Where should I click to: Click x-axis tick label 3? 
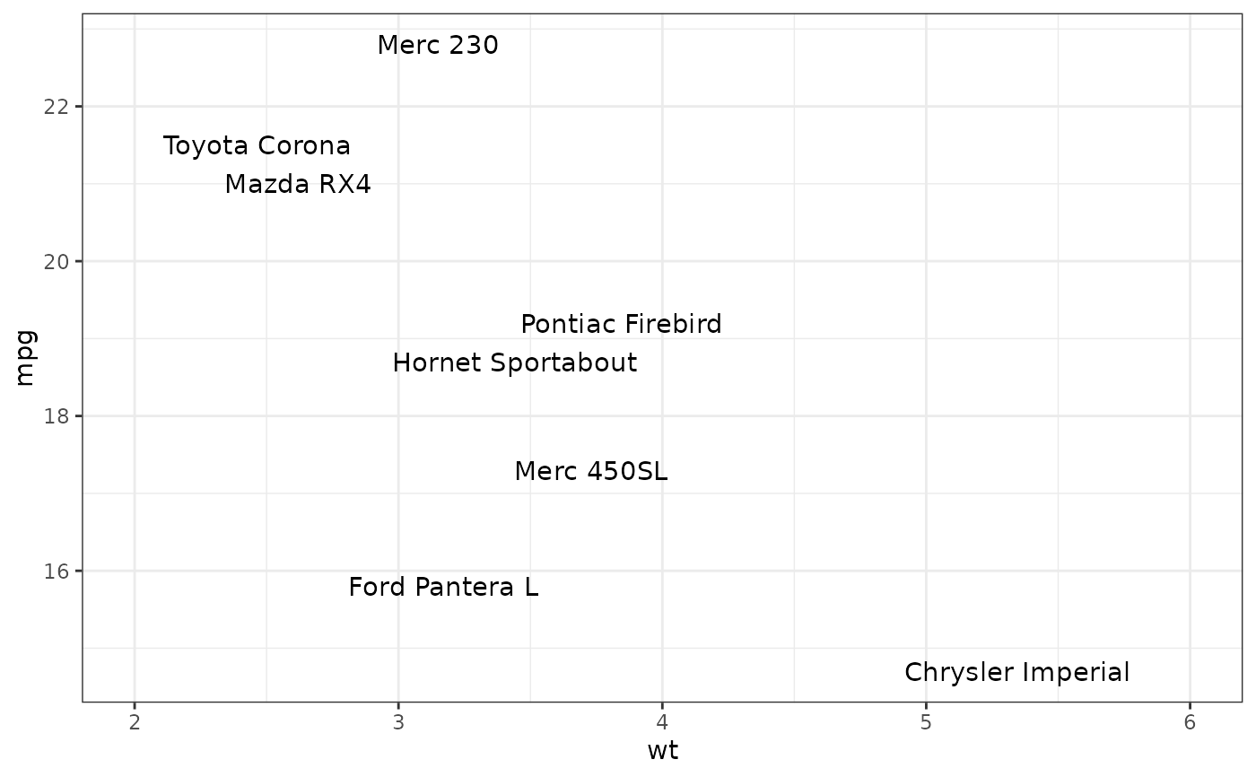pyautogui.click(x=398, y=721)
